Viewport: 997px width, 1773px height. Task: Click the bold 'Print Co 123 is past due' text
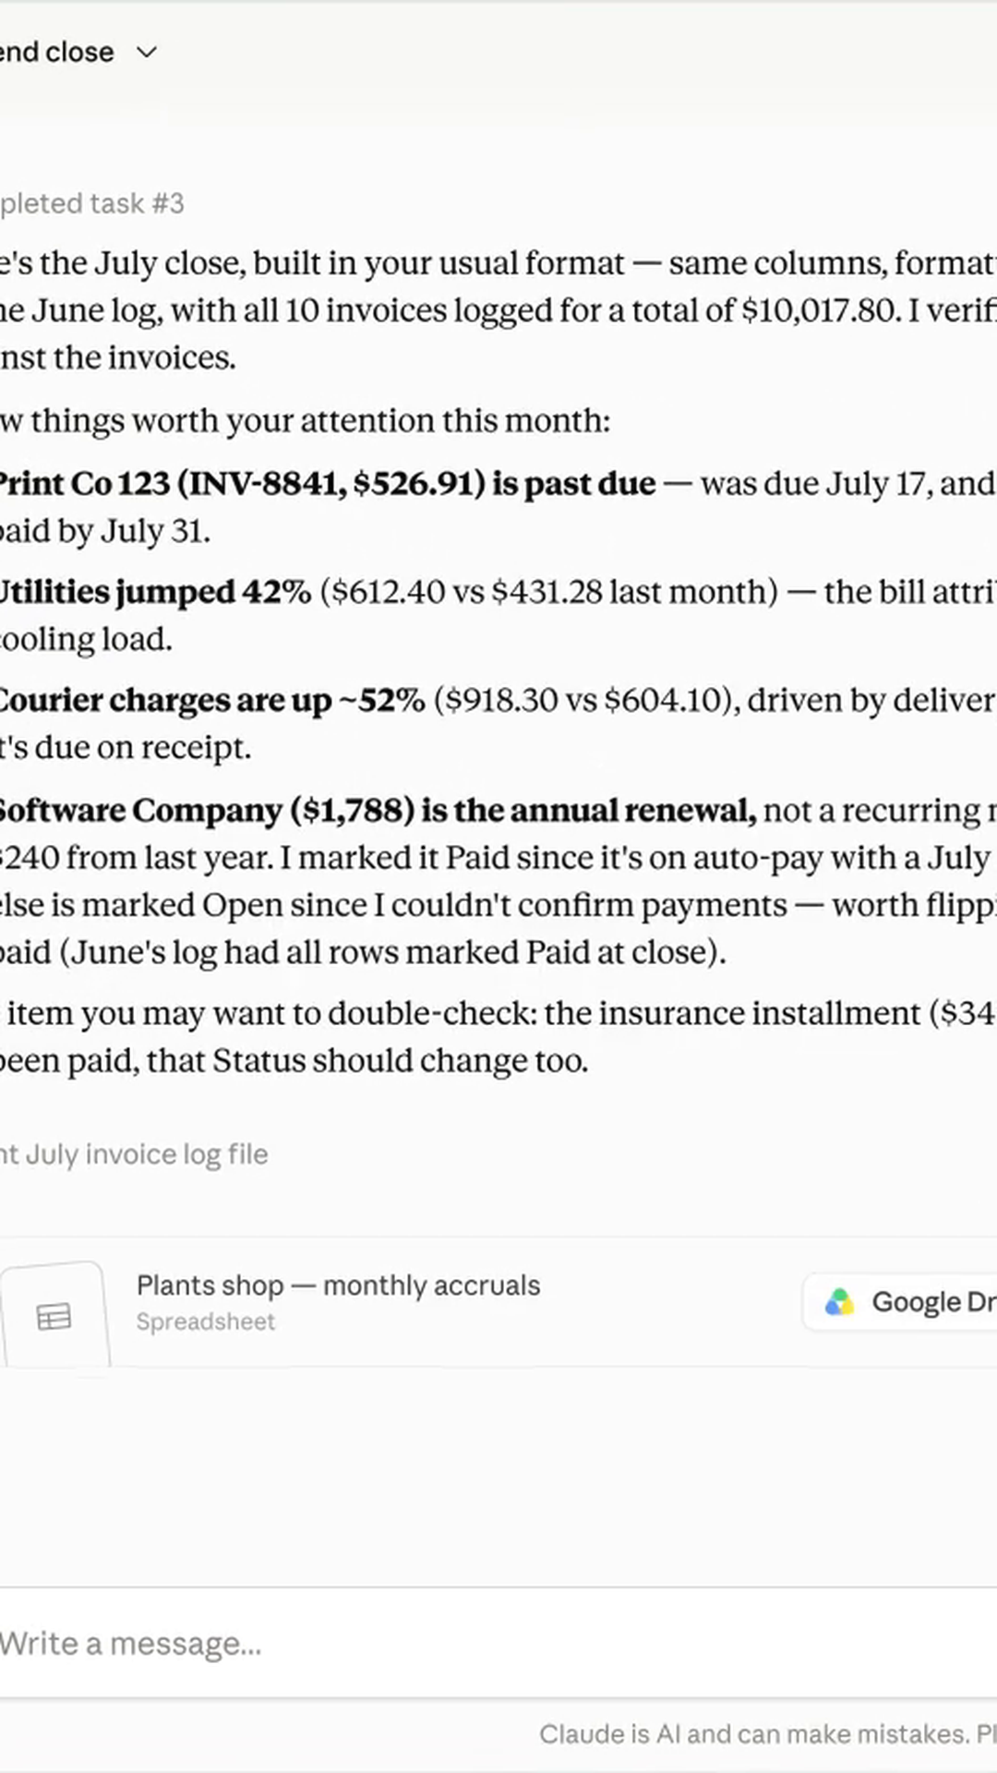click(327, 483)
